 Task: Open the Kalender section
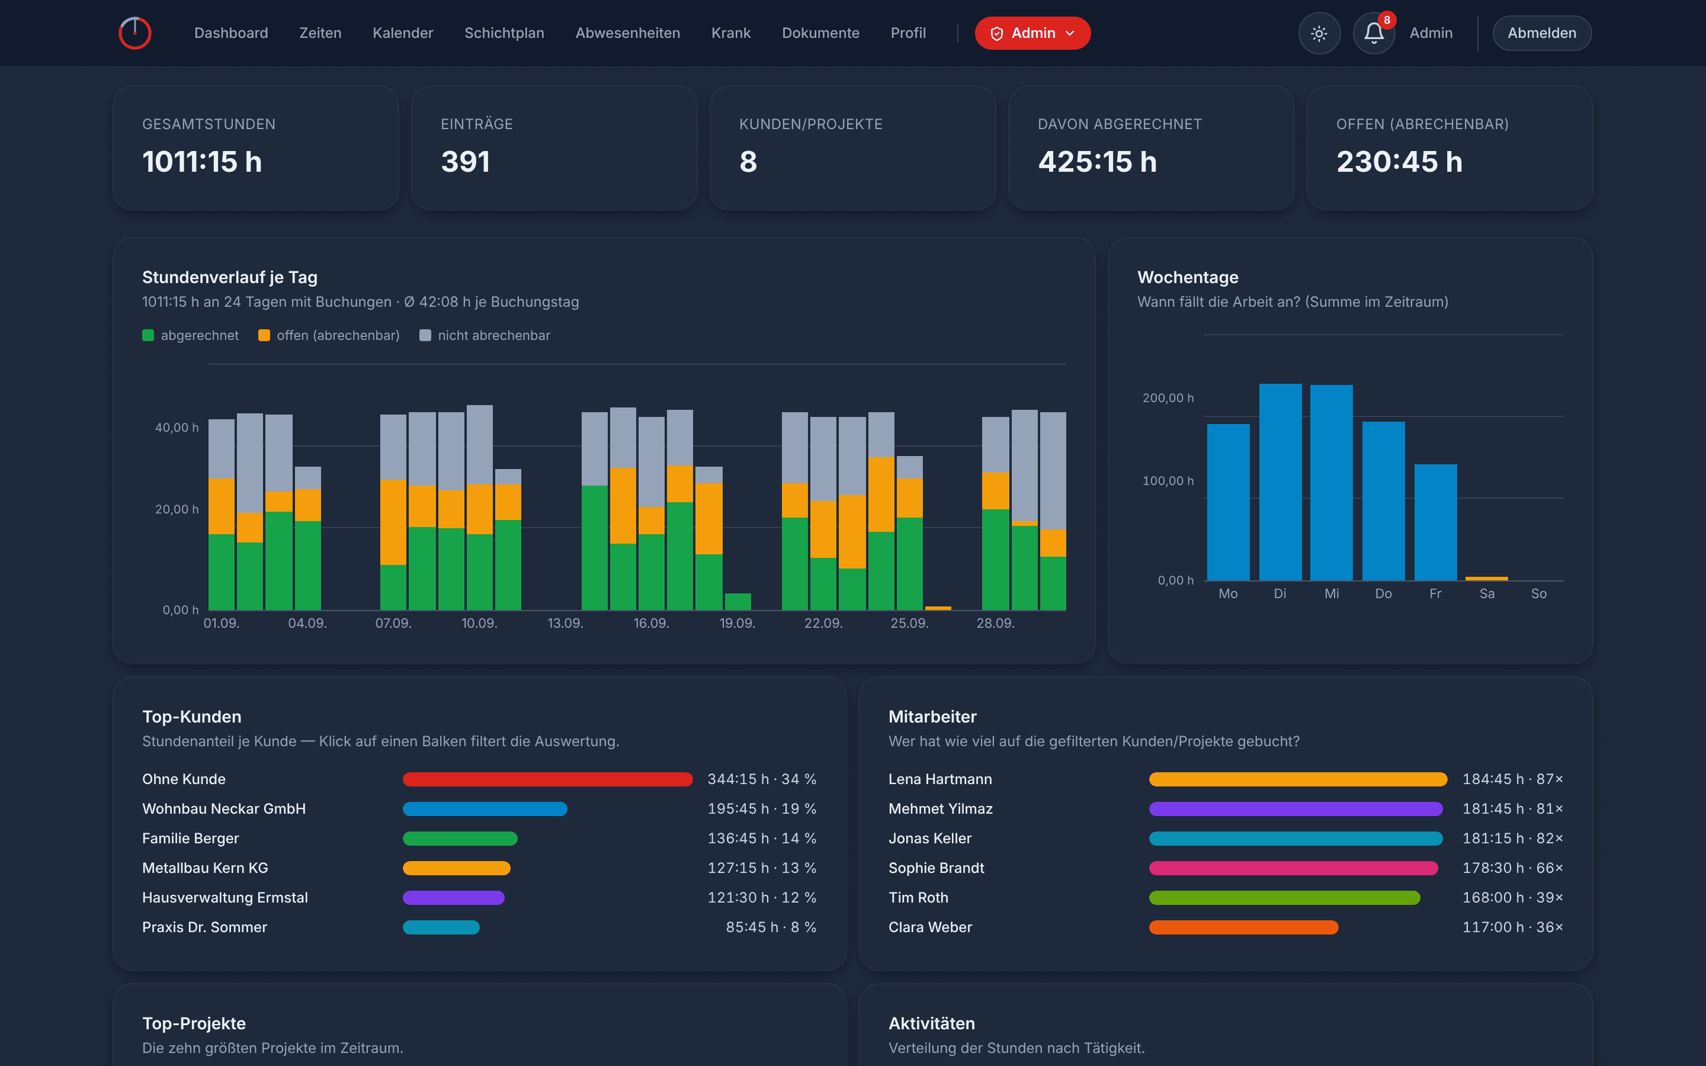coord(403,33)
